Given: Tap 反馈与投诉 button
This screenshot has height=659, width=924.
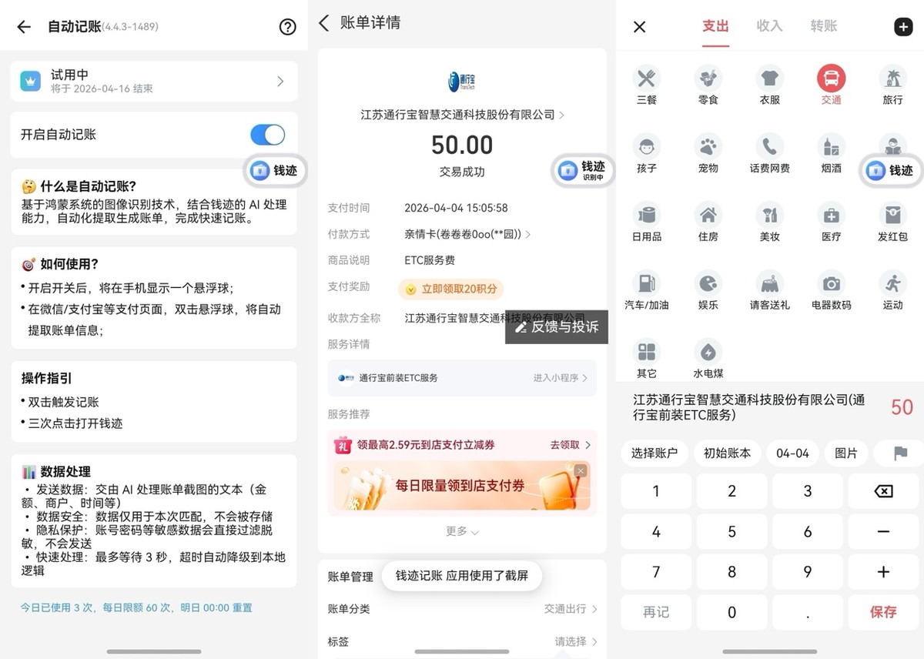Looking at the screenshot, I should point(557,327).
